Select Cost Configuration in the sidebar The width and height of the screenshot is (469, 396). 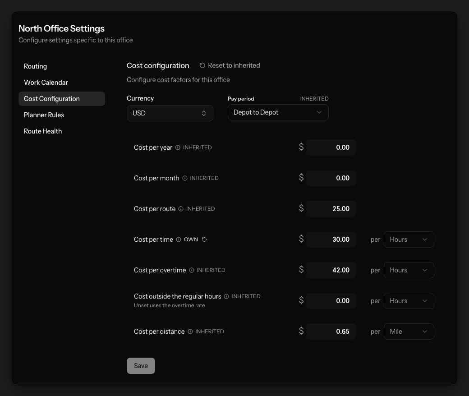62,99
